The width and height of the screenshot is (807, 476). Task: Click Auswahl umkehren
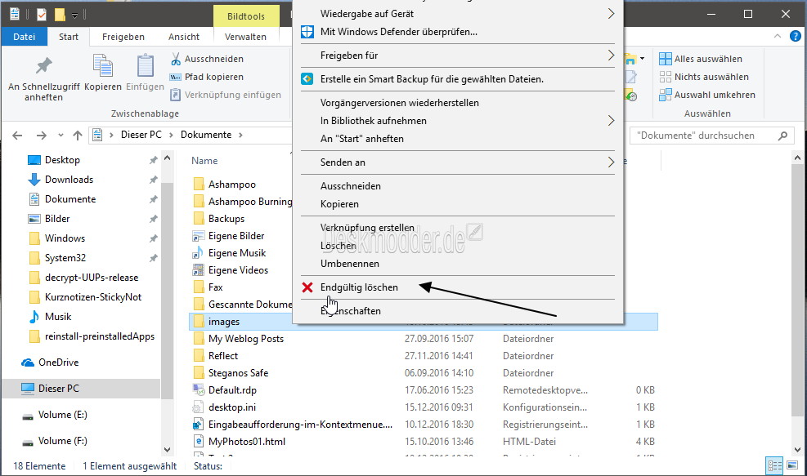[x=707, y=95]
